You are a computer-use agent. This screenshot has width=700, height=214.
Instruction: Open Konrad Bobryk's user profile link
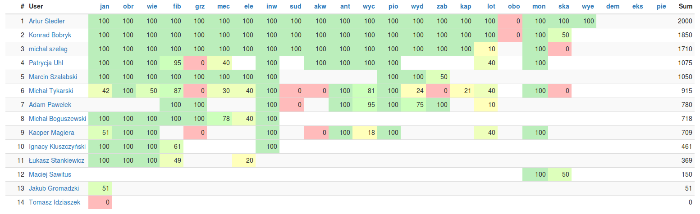click(50, 35)
